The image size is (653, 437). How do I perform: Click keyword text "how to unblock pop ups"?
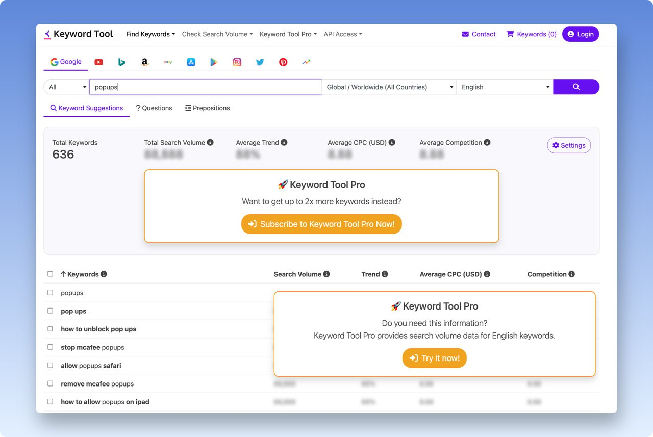(98, 329)
